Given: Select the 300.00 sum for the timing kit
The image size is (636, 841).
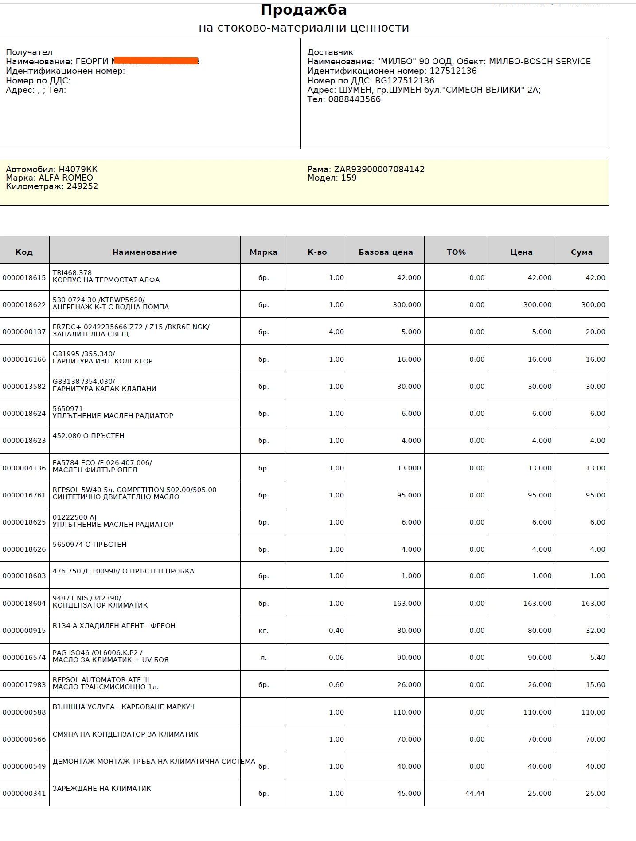Looking at the screenshot, I should point(593,305).
